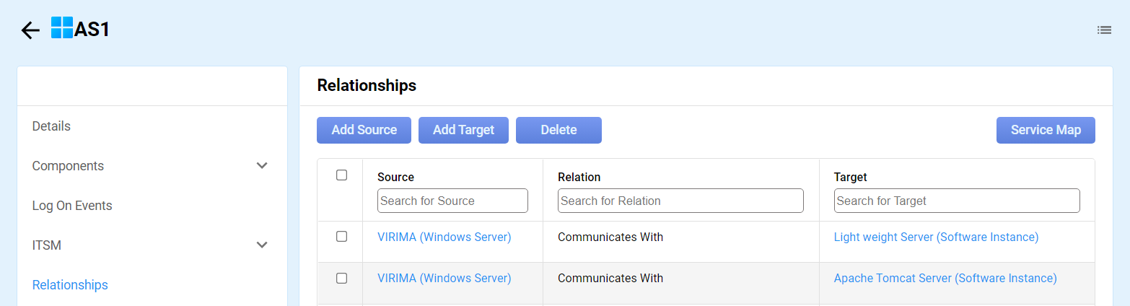Select Log On Events in sidebar
1130x306 pixels.
[x=72, y=206]
